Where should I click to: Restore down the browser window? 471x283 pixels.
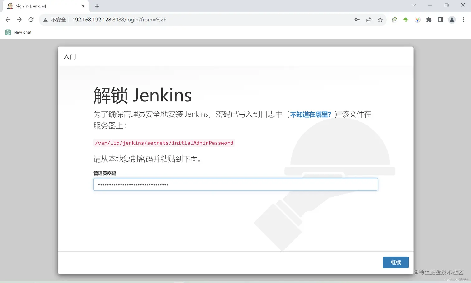[x=446, y=5]
